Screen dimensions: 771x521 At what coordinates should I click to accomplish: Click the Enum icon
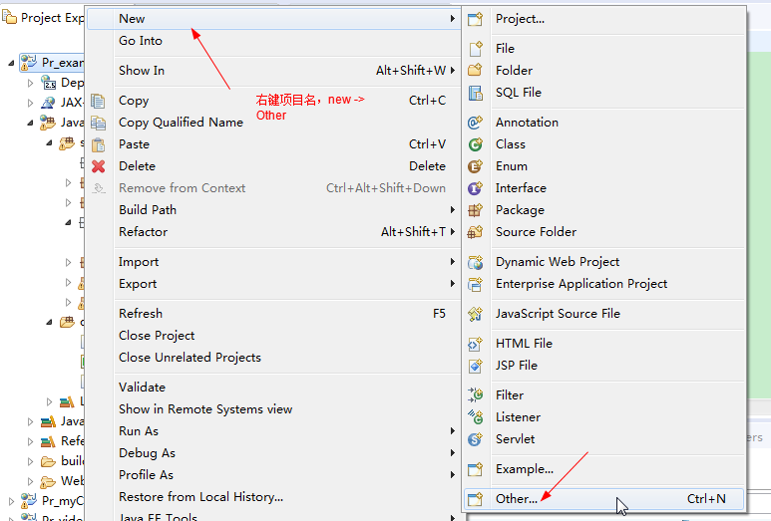(475, 166)
